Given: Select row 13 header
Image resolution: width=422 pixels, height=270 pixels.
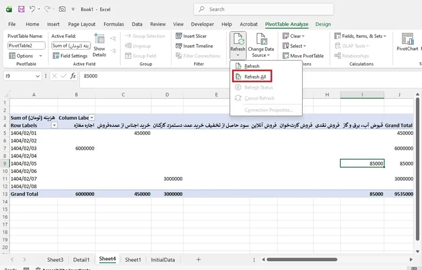Looking at the screenshot, I should click(x=5, y=194).
